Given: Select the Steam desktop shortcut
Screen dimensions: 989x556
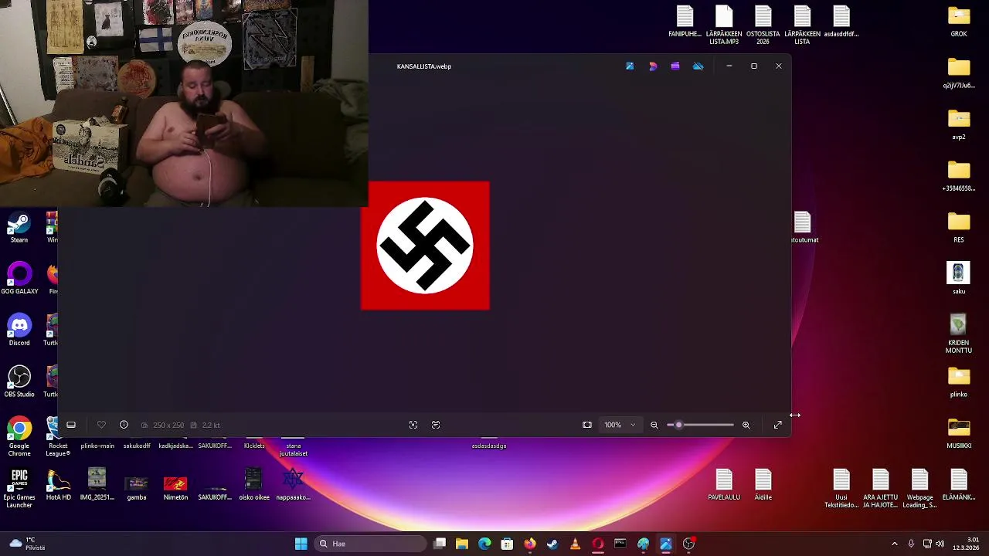Looking at the screenshot, I should pyautogui.click(x=19, y=229).
